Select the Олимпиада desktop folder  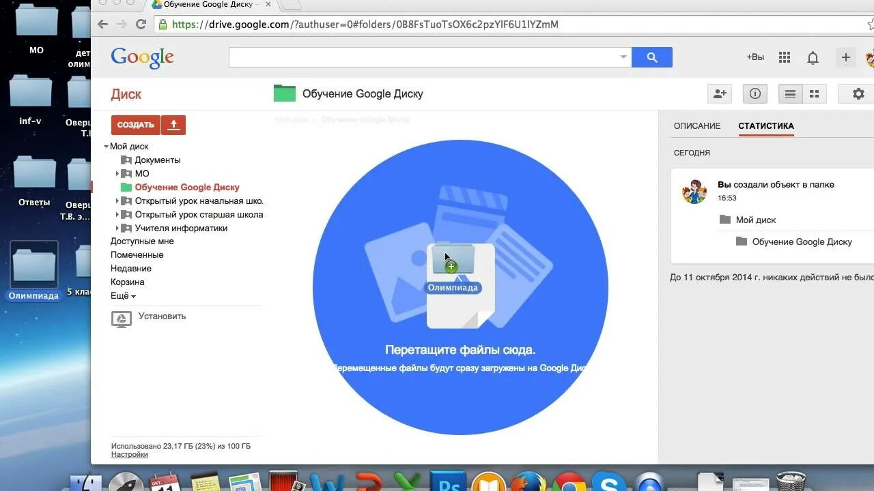pos(33,271)
